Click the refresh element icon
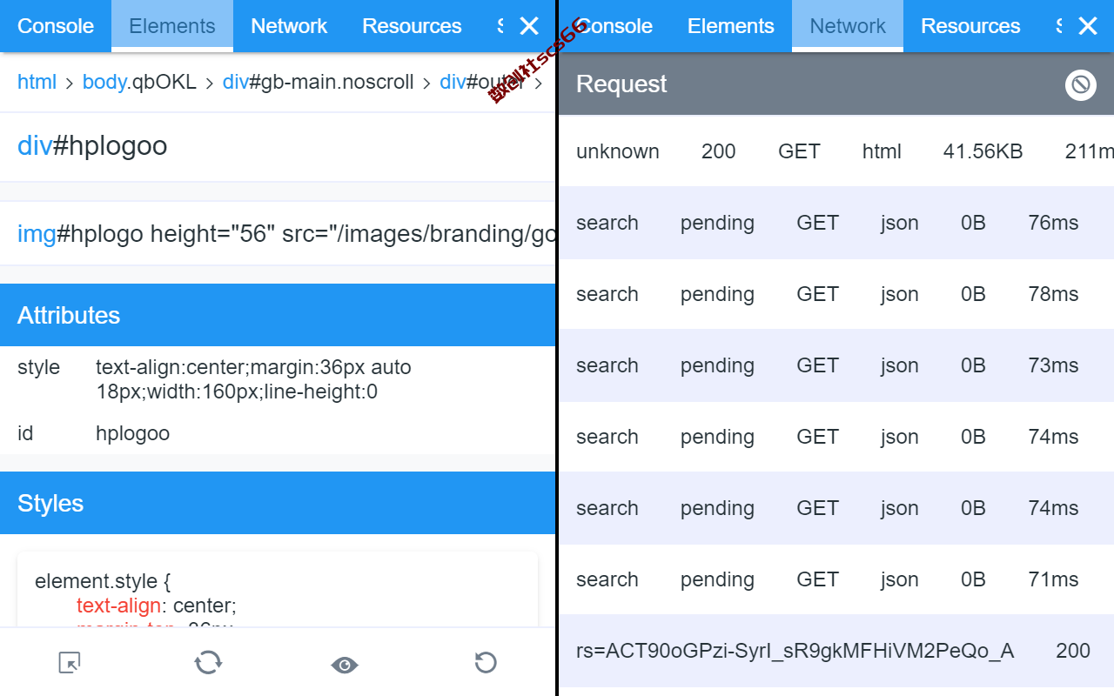The height and width of the screenshot is (696, 1114). pyautogui.click(x=208, y=663)
